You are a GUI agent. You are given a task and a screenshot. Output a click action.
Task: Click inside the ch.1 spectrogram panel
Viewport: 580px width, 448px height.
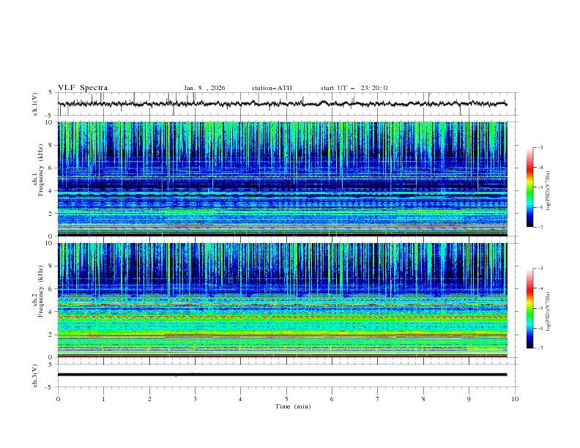click(x=282, y=179)
